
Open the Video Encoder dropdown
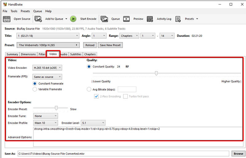(x=47, y=68)
